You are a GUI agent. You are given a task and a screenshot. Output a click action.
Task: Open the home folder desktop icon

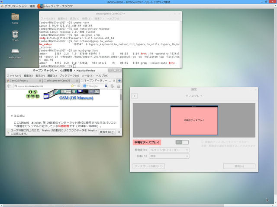(15, 17)
